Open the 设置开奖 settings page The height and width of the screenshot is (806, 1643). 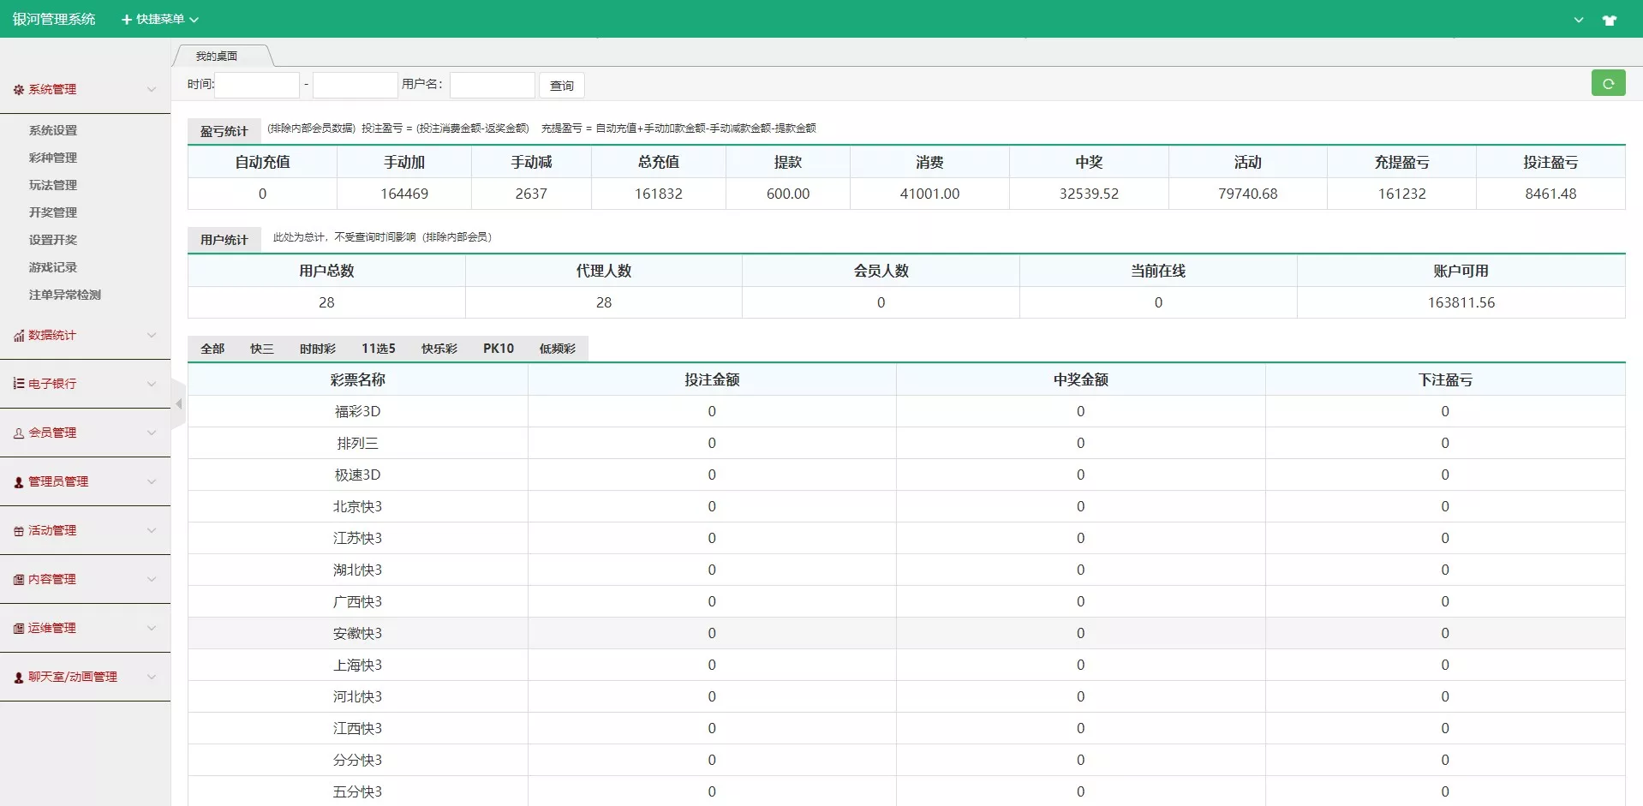click(x=52, y=240)
